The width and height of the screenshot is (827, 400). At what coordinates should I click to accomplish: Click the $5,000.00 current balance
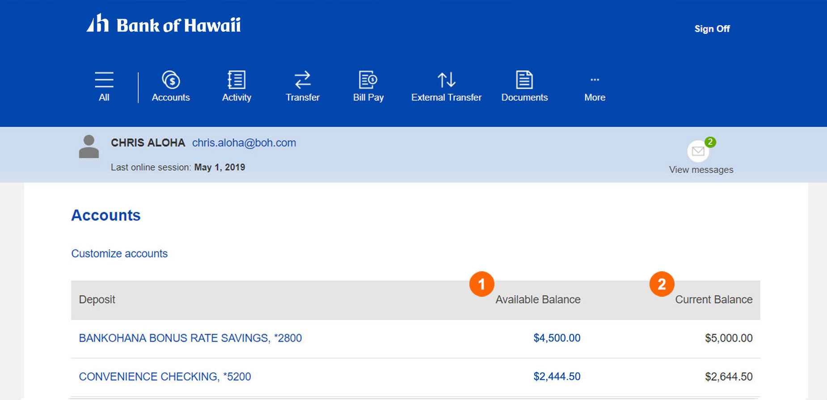click(x=729, y=338)
